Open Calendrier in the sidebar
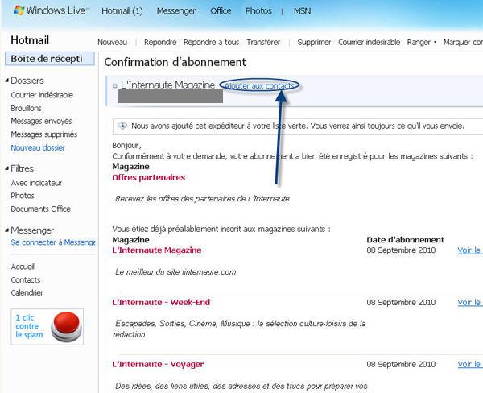The image size is (483, 393). coord(27,292)
